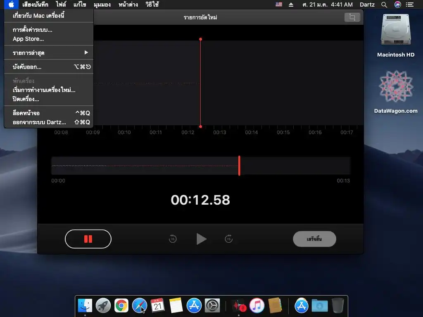This screenshot has height=317, width=423.
Task: Open Downloads folder in Dock
Action: click(x=320, y=305)
